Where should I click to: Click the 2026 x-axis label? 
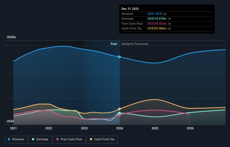[x=190, y=128]
